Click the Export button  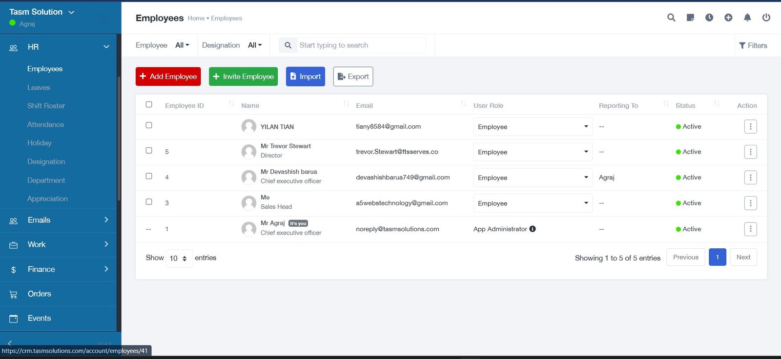353,77
